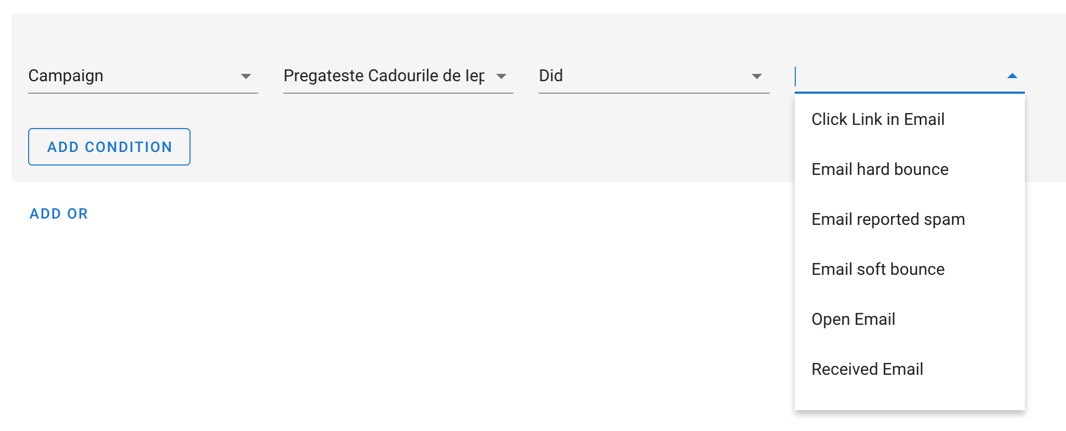Select Email soft bounce option
This screenshot has height=431, width=1066.
click(x=878, y=270)
